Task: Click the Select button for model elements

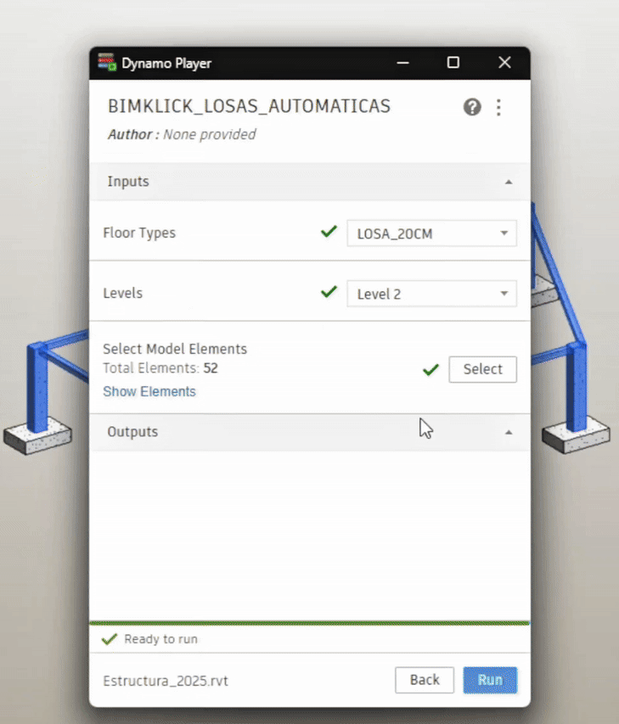Action: pos(483,369)
